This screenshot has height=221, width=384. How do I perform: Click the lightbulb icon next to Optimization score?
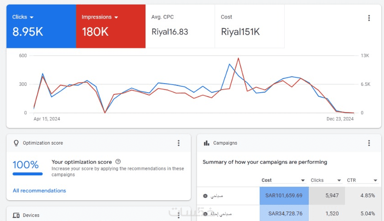tap(16, 143)
